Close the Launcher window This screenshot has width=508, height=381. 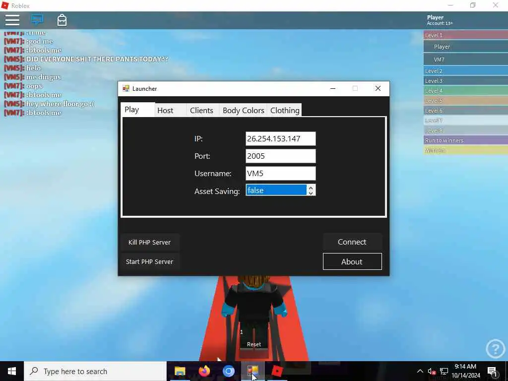(378, 88)
